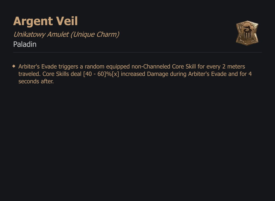Select the Unikatowy Amulet subtitle text
This screenshot has height=201, width=275.
point(41,34)
